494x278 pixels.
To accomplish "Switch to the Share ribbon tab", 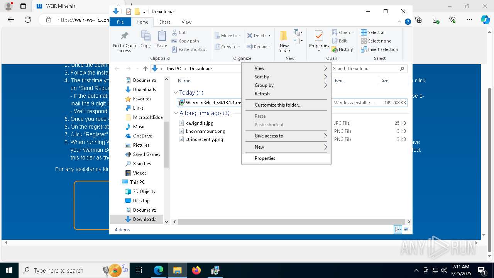I will click(x=165, y=22).
